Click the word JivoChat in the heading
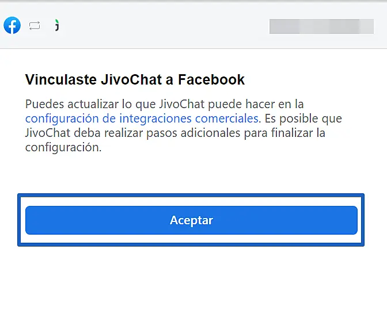The height and width of the screenshot is (333, 387). tap(131, 79)
